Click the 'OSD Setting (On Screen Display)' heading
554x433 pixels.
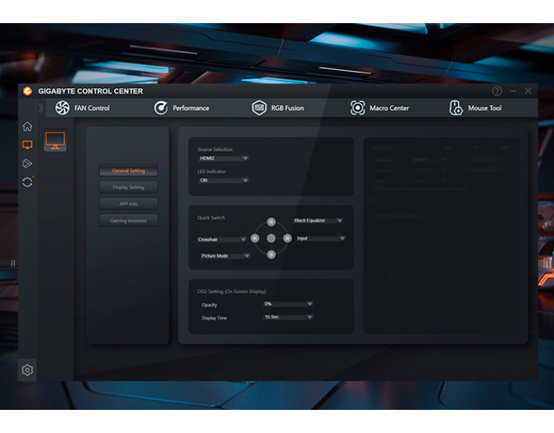(x=232, y=292)
